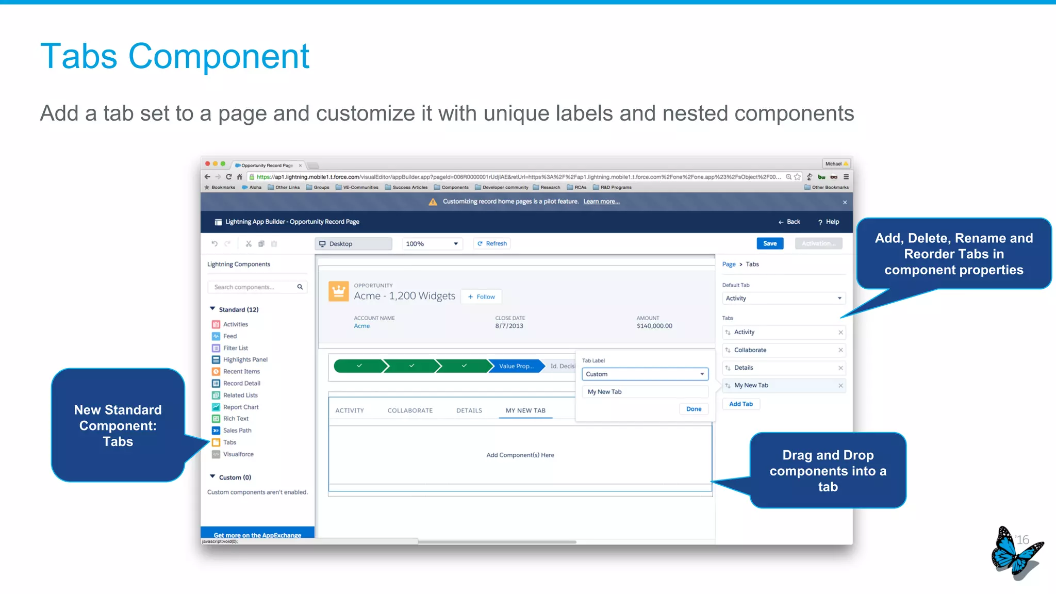Screen dimensions: 1056x594
Task: Open the Learn more link
Action: [x=601, y=202]
